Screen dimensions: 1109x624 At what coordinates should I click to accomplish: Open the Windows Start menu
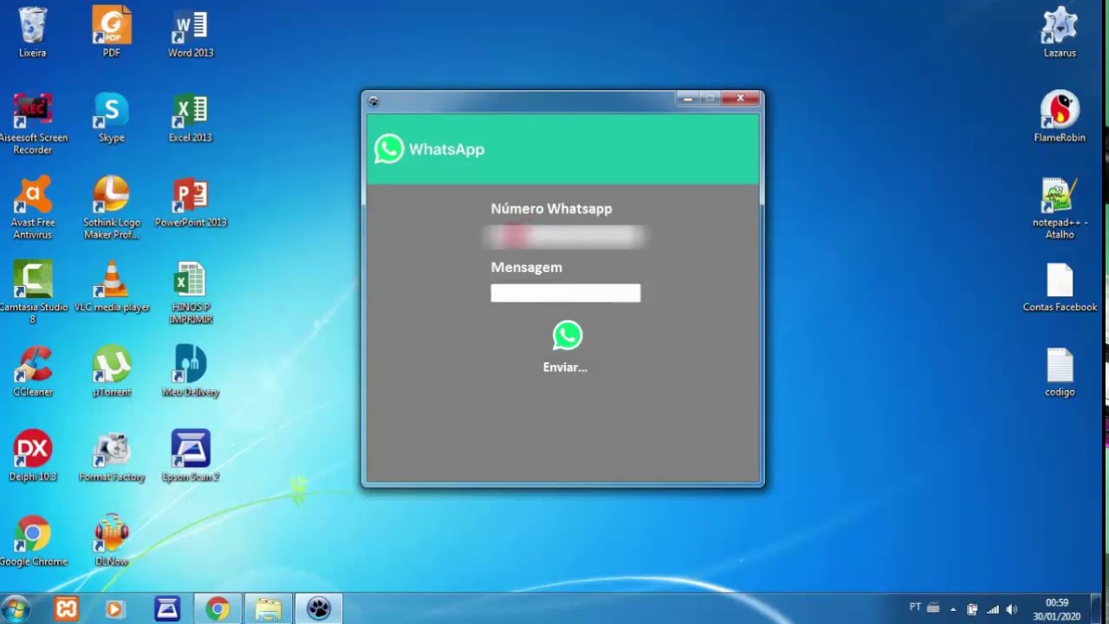click(16, 608)
